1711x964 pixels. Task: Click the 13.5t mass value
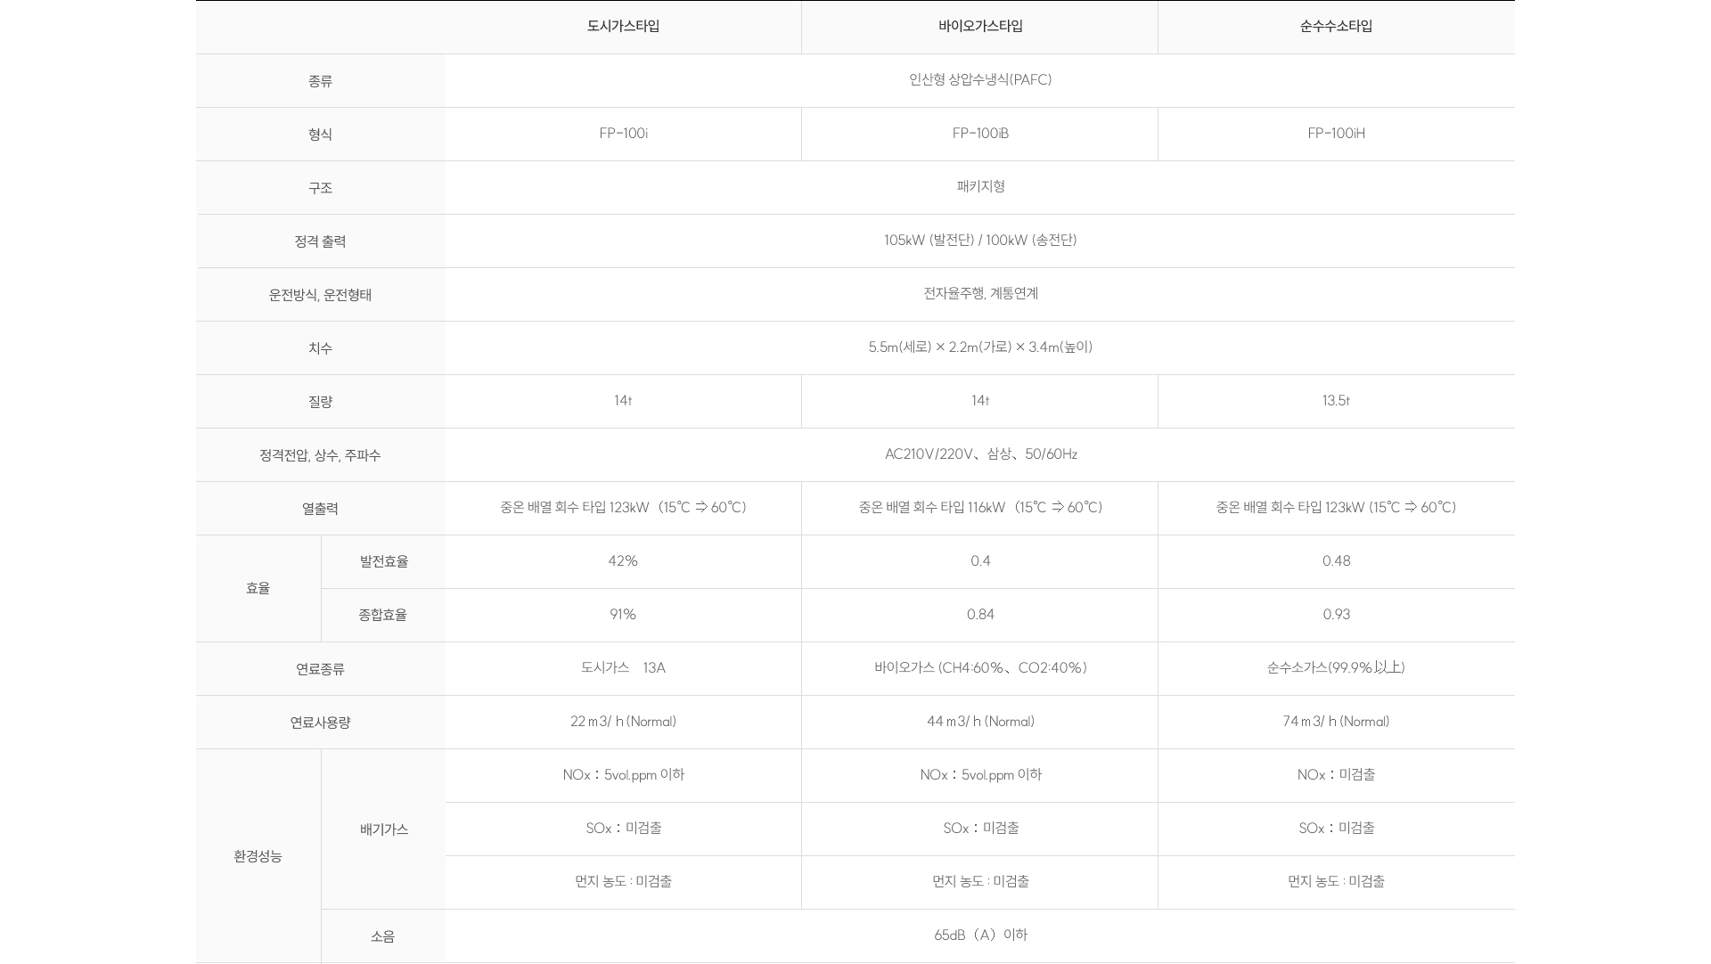click(1336, 401)
